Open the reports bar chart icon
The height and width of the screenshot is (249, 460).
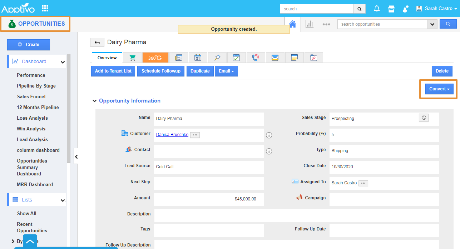[x=309, y=24]
